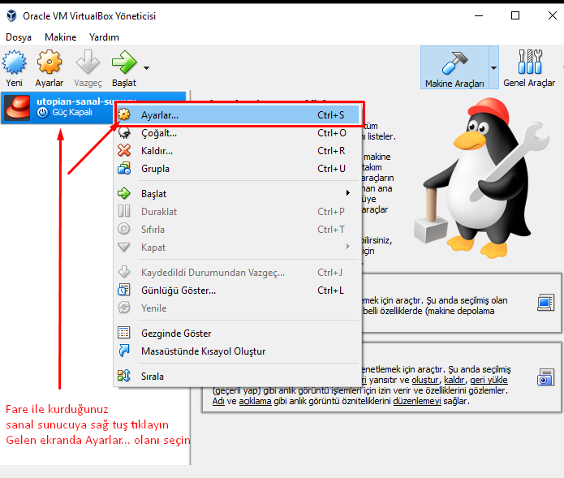Open the Makine menu
This screenshot has width=564, height=478.
60,37
